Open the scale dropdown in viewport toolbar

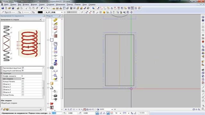(112, 109)
